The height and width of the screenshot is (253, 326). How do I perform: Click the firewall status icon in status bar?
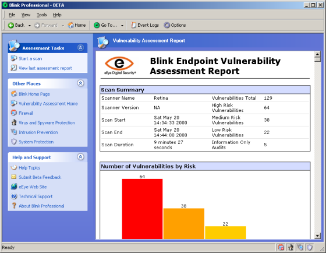(281, 248)
